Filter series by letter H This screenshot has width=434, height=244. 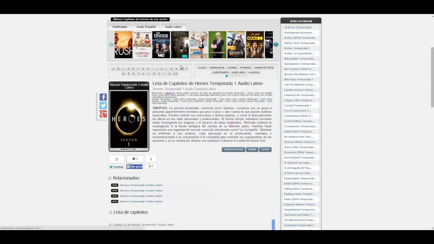click(148, 69)
